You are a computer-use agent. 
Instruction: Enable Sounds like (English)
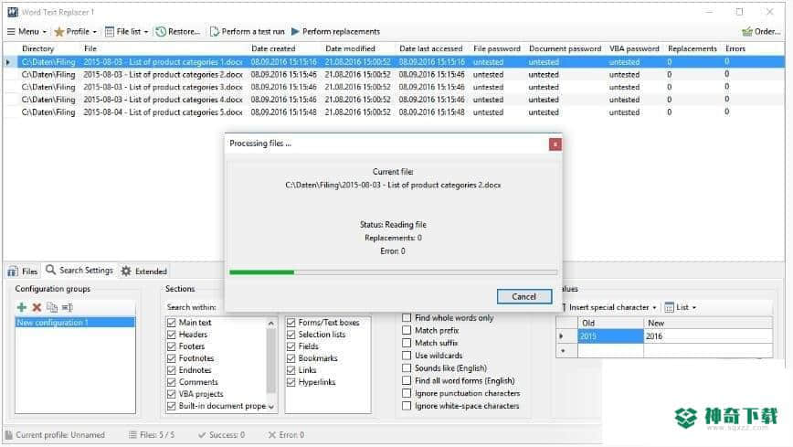[x=407, y=368]
